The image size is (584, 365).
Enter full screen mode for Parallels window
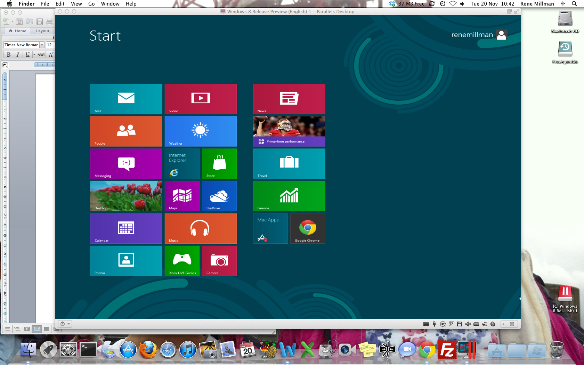point(517,11)
